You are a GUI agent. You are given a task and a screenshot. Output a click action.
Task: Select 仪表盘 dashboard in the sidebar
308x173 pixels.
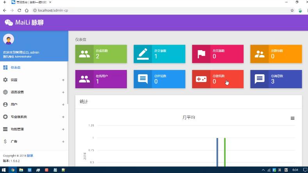[16, 68]
